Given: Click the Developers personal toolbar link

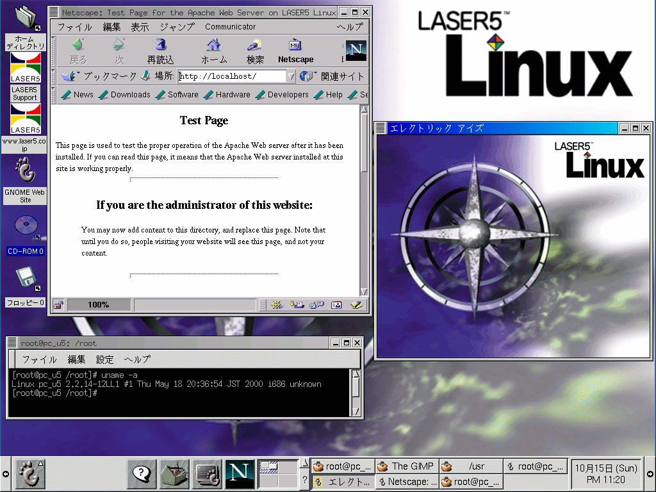Looking at the screenshot, I should coord(282,95).
